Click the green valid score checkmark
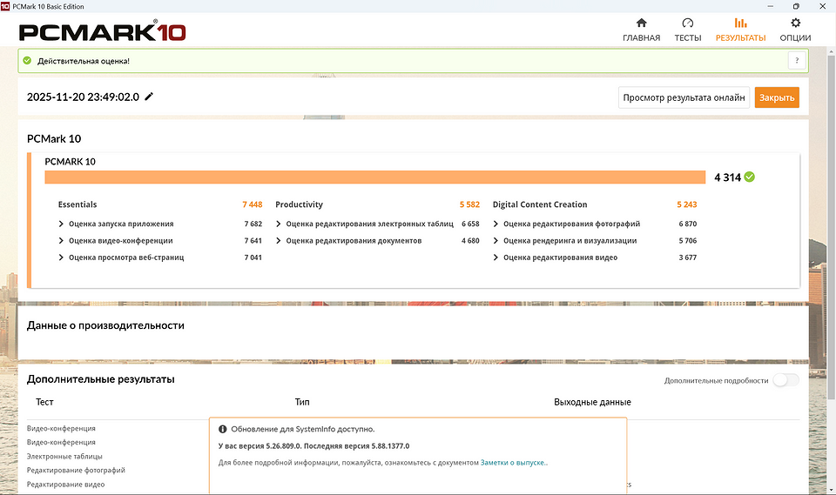 (x=750, y=177)
